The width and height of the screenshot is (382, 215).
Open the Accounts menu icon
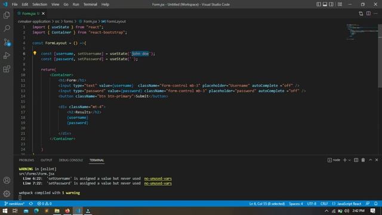pyautogui.click(x=7, y=180)
